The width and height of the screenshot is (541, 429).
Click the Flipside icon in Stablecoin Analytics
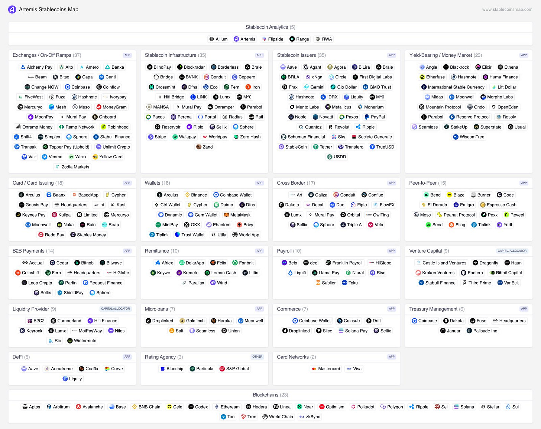coord(264,39)
